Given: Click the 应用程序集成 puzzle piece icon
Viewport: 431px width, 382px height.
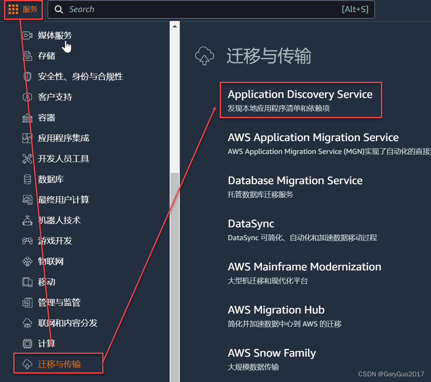Looking at the screenshot, I should [x=27, y=138].
